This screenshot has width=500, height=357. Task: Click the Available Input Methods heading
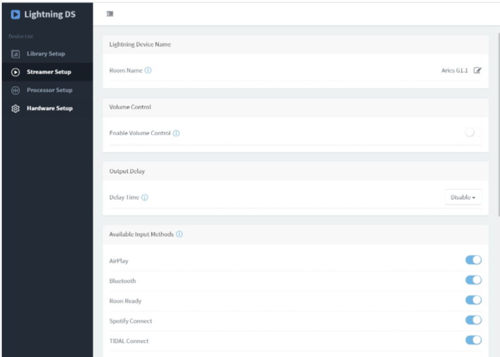coord(141,235)
